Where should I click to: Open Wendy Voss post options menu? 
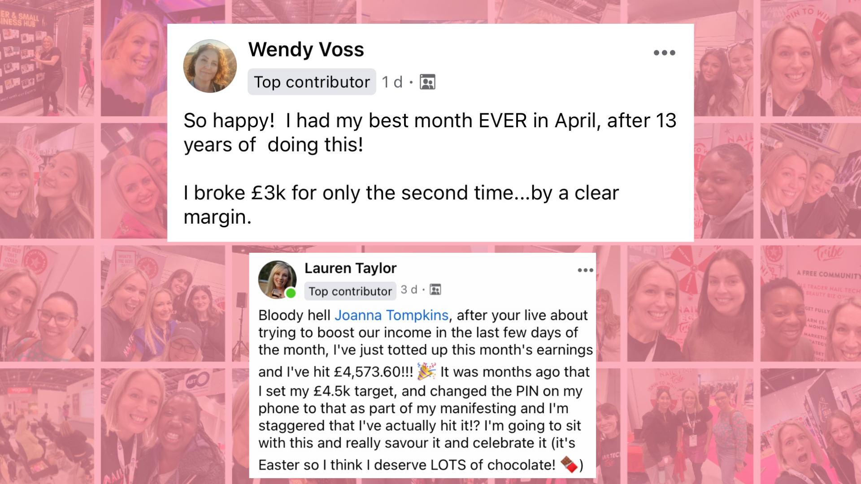click(x=664, y=53)
